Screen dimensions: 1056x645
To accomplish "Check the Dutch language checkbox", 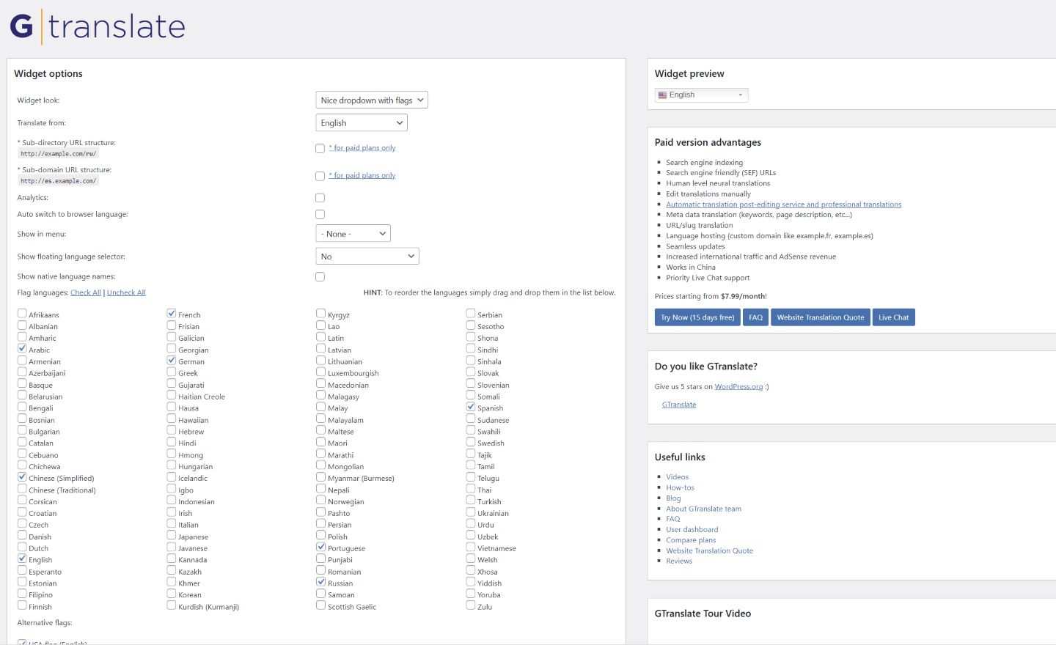I will tap(22, 547).
